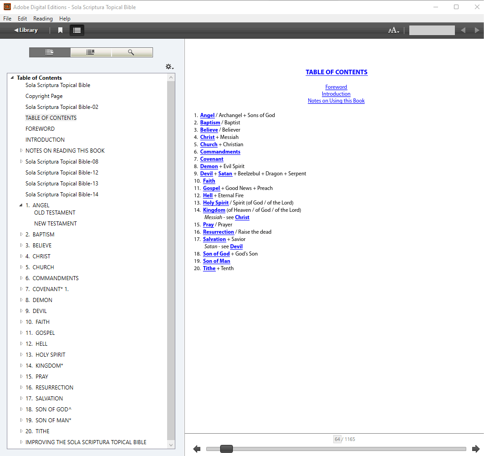The height and width of the screenshot is (456, 484).
Task: Go to next search result arrow
Action: click(x=477, y=30)
